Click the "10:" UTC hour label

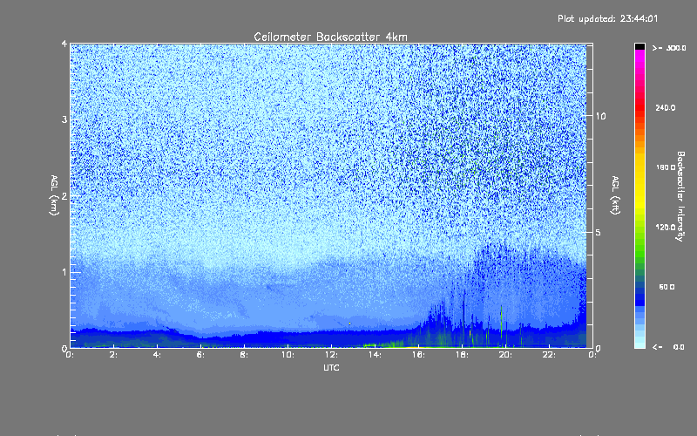click(288, 355)
